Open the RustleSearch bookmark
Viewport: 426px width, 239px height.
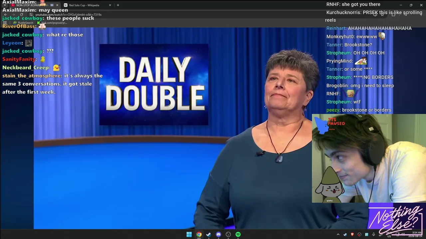(x=23, y=23)
